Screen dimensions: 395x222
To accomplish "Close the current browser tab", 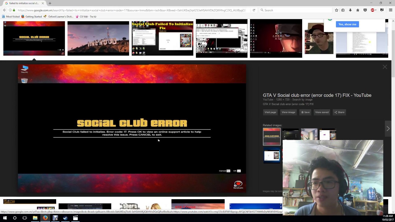I will tap(43, 3).
